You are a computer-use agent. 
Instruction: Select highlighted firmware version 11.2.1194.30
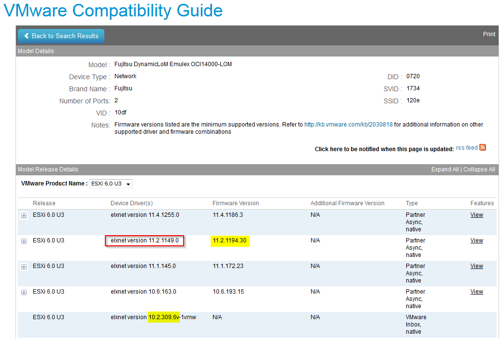(x=229, y=240)
